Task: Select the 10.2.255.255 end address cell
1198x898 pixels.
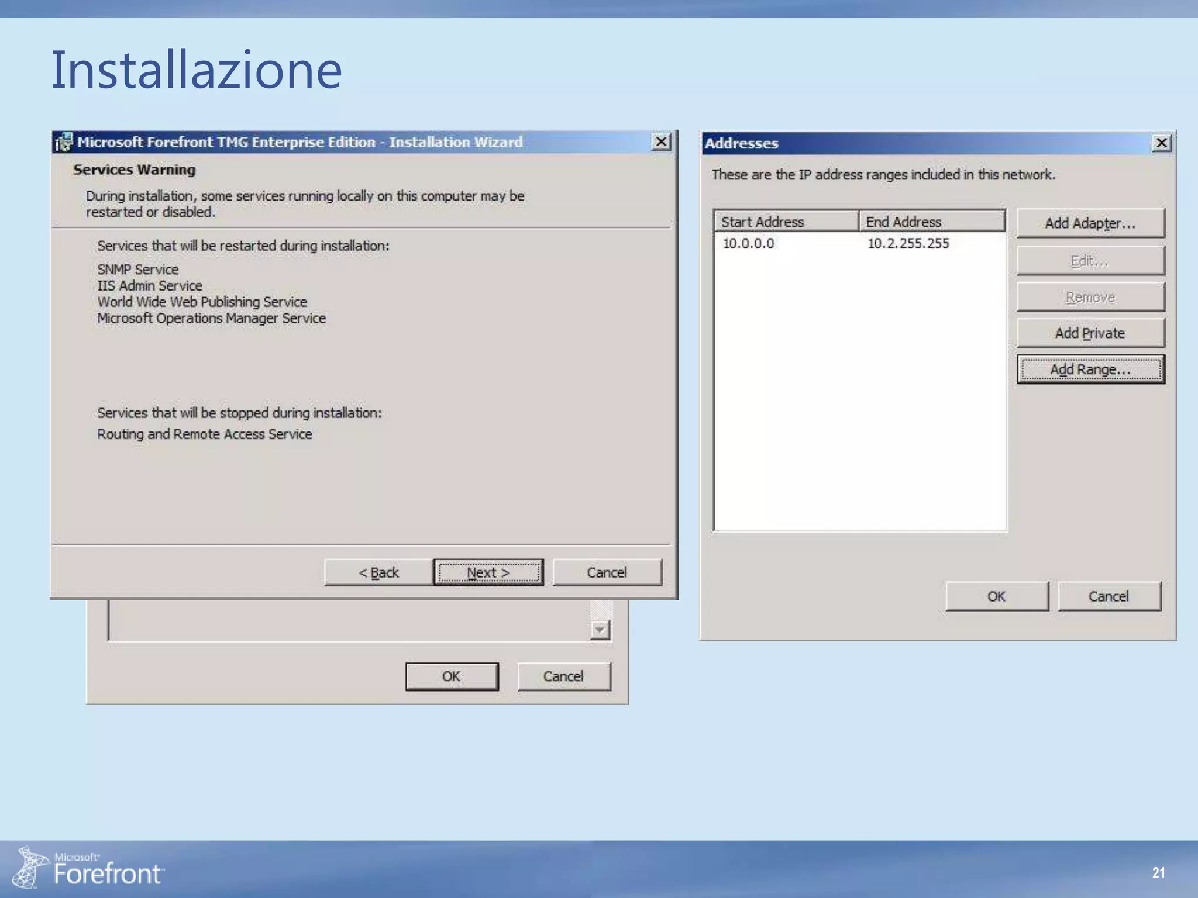Action: (908, 243)
